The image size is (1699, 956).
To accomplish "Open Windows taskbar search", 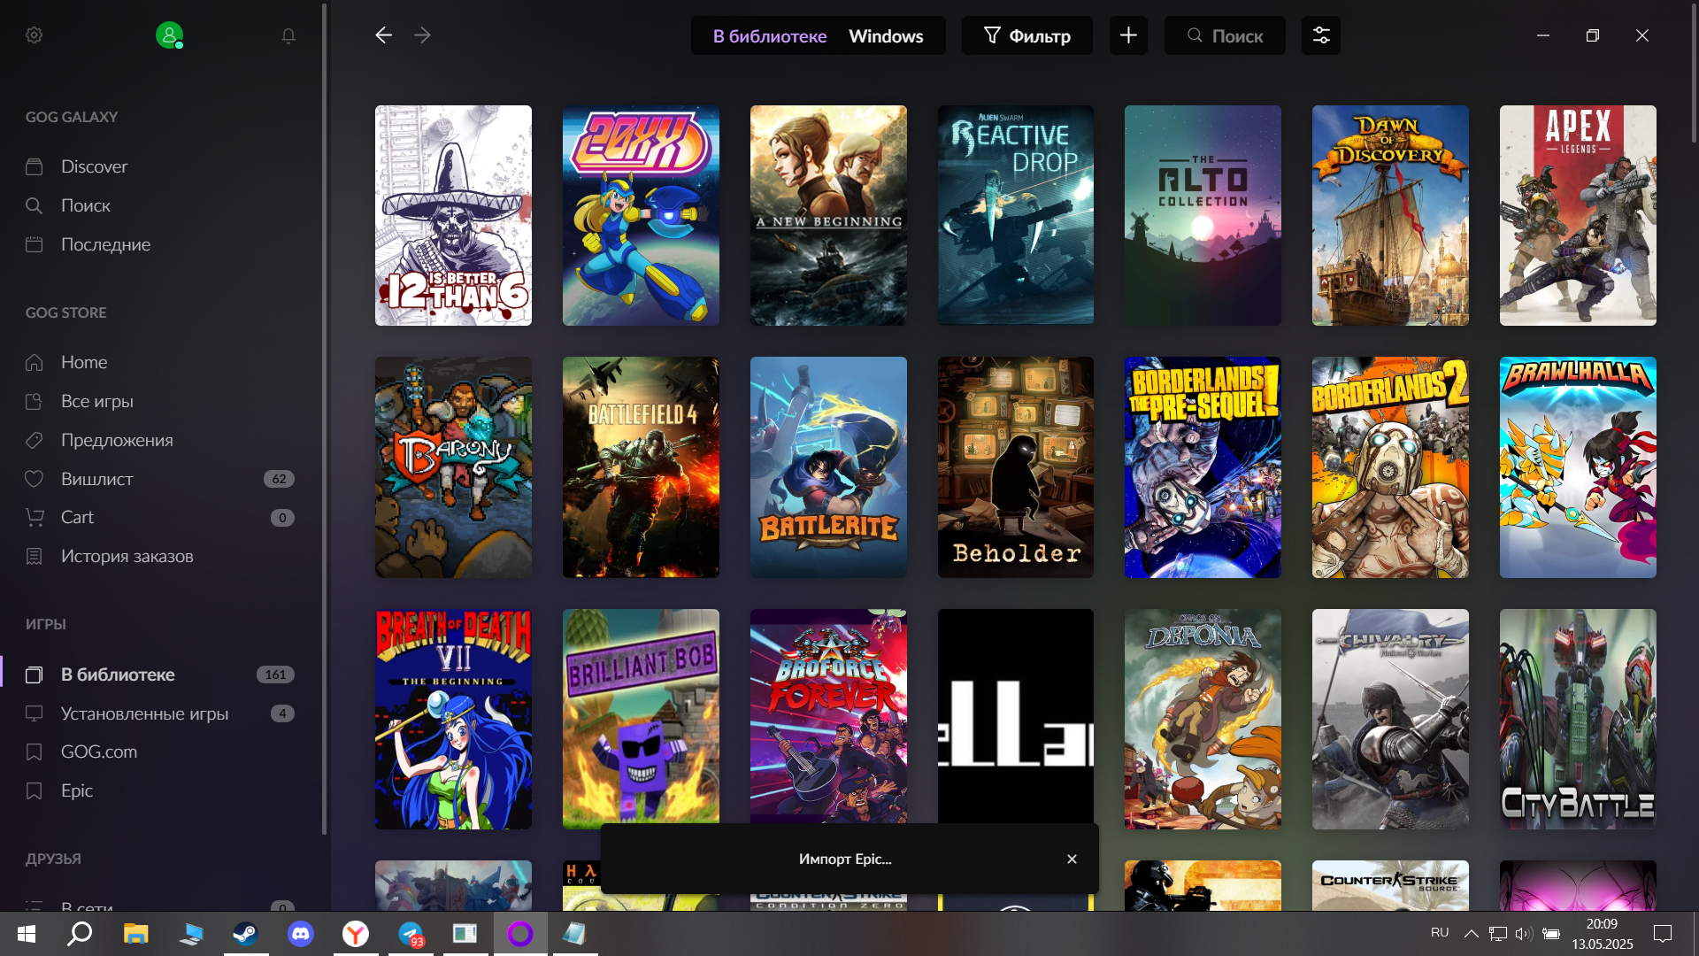I will [81, 934].
